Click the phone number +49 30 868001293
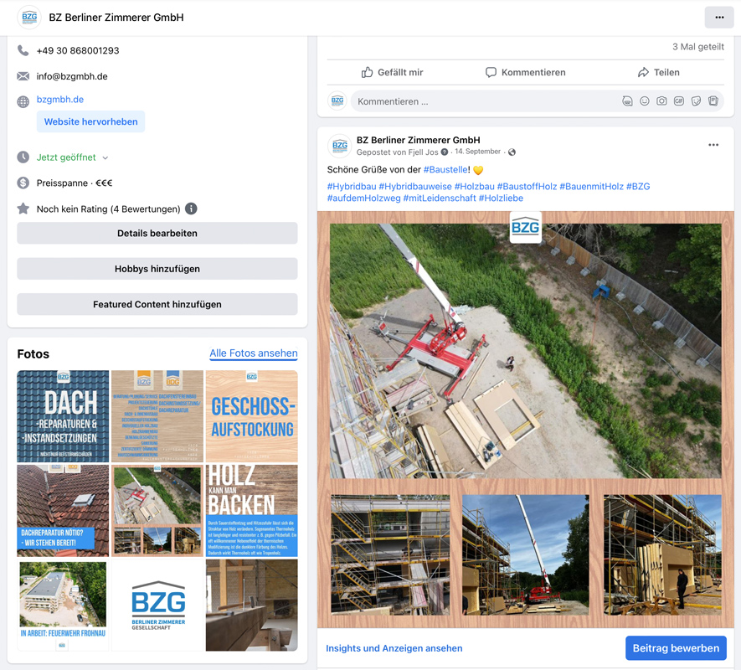 click(78, 50)
